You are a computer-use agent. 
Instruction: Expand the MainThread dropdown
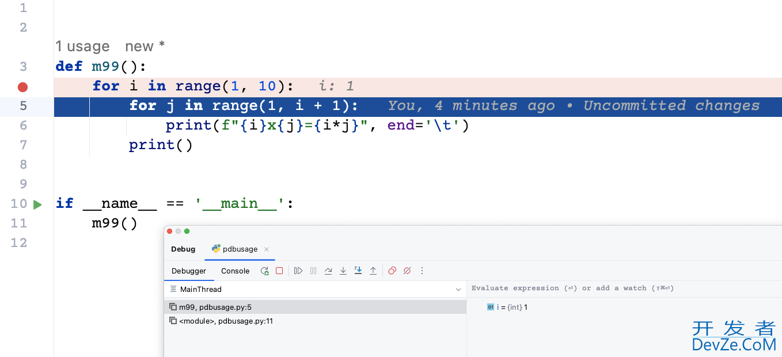(458, 290)
